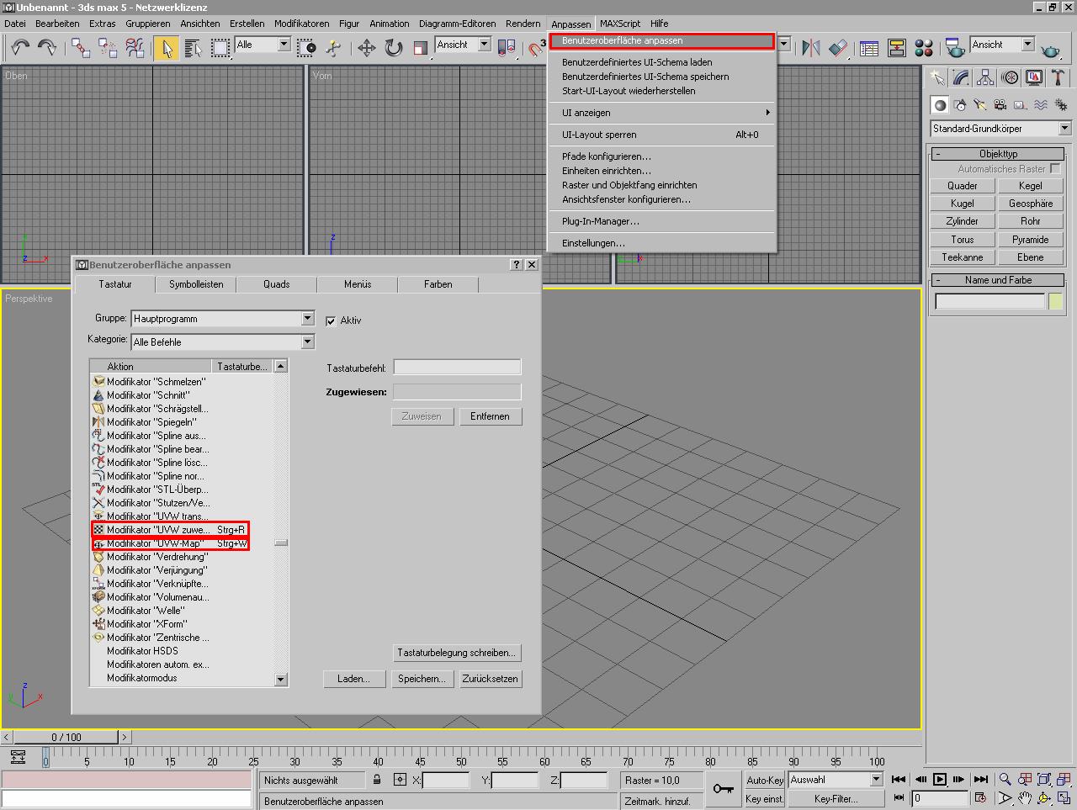
Task: Click the Undo arrow in toolbar
Action: pyautogui.click(x=20, y=48)
